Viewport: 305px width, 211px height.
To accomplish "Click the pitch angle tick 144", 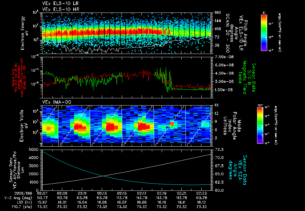I will (217, 21).
